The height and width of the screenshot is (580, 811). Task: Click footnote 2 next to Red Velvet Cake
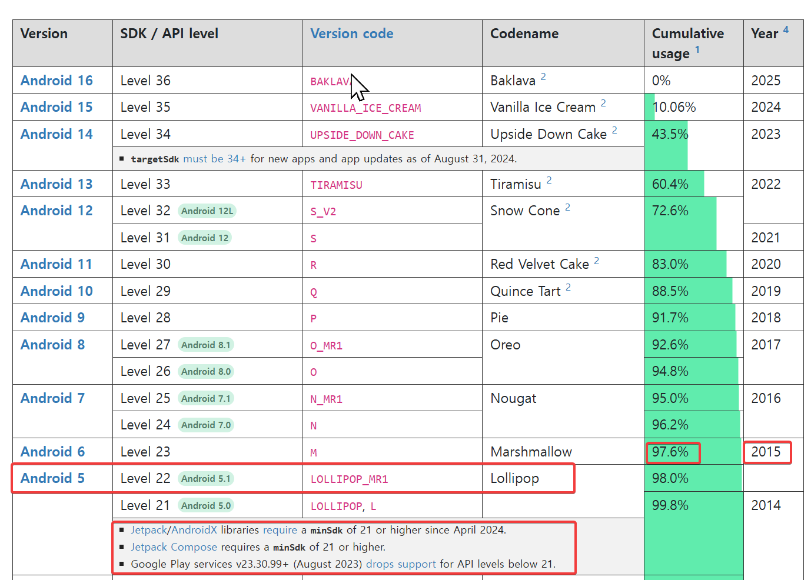click(597, 261)
